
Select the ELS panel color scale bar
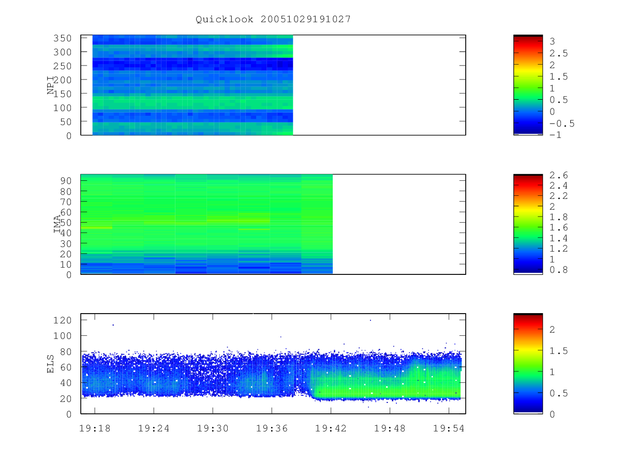(528, 363)
